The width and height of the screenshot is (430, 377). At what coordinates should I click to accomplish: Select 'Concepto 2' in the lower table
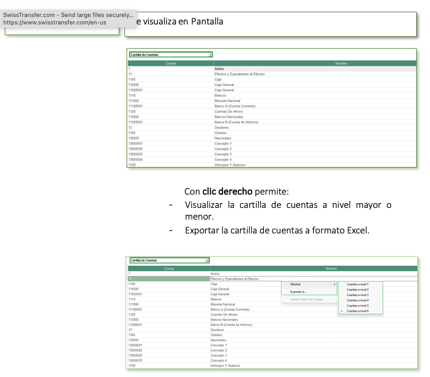point(219,350)
